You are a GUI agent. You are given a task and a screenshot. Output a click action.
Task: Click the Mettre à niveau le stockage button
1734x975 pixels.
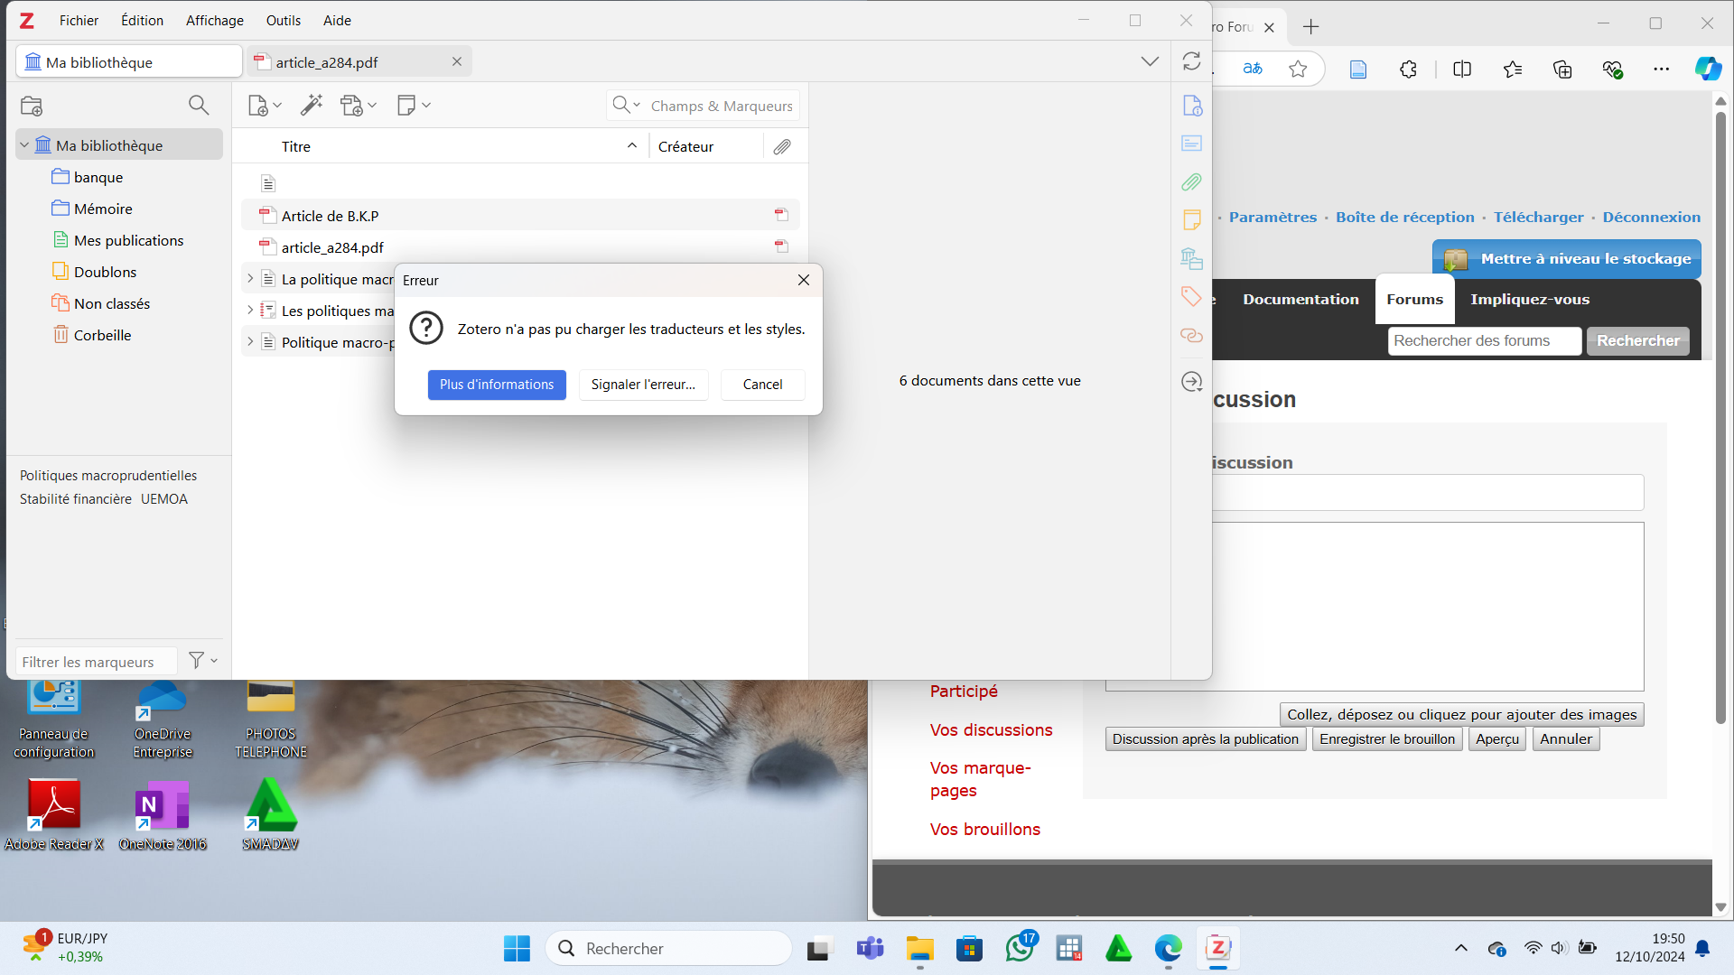(1567, 259)
